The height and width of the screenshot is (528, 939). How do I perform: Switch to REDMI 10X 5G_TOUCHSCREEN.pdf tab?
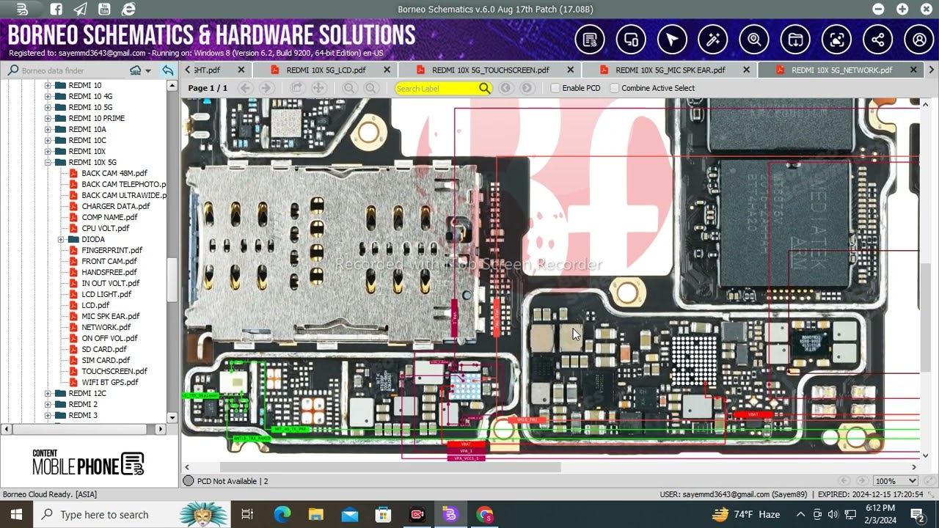(490, 70)
